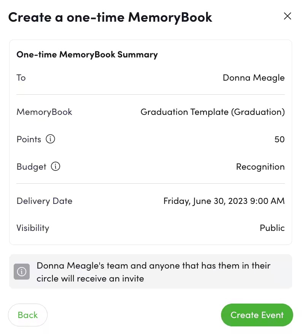Click the Create Event button
This screenshot has height=334, width=302.
coord(257,315)
